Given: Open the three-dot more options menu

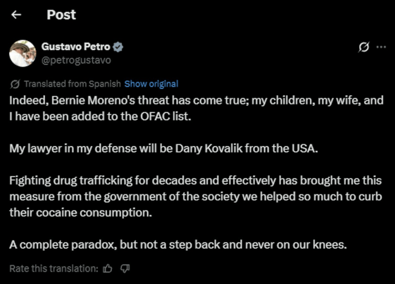Looking at the screenshot, I should coord(381,47).
